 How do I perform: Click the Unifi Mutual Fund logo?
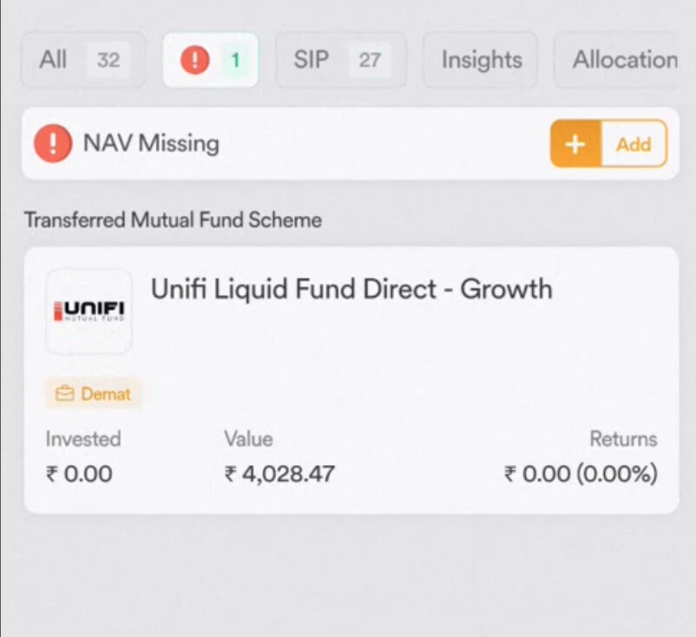(89, 312)
